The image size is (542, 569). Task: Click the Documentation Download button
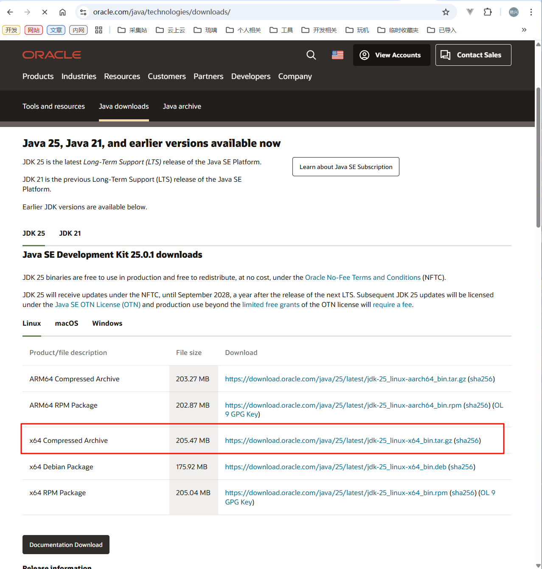pos(66,545)
